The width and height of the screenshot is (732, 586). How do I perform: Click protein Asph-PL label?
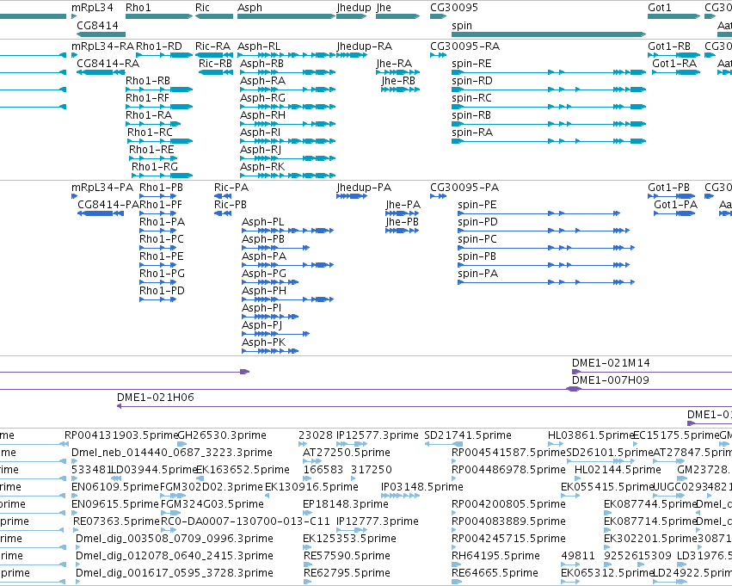point(262,222)
